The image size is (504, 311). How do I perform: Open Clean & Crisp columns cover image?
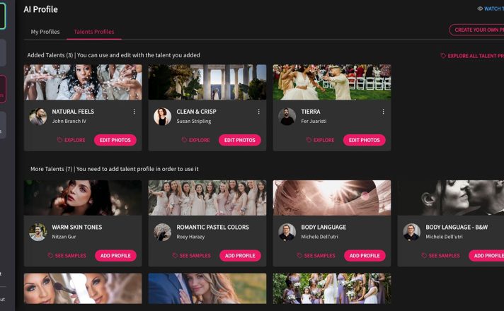point(207,82)
